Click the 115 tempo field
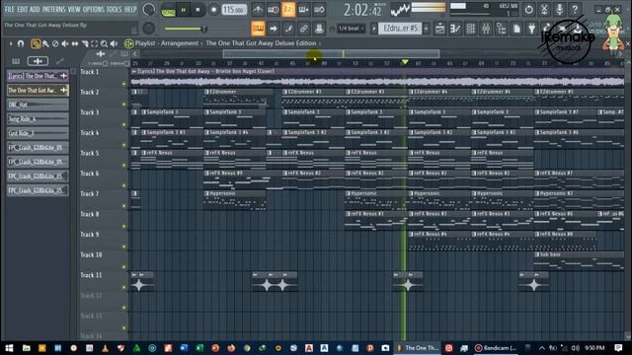Image resolution: width=632 pixels, height=355 pixels. click(x=234, y=10)
